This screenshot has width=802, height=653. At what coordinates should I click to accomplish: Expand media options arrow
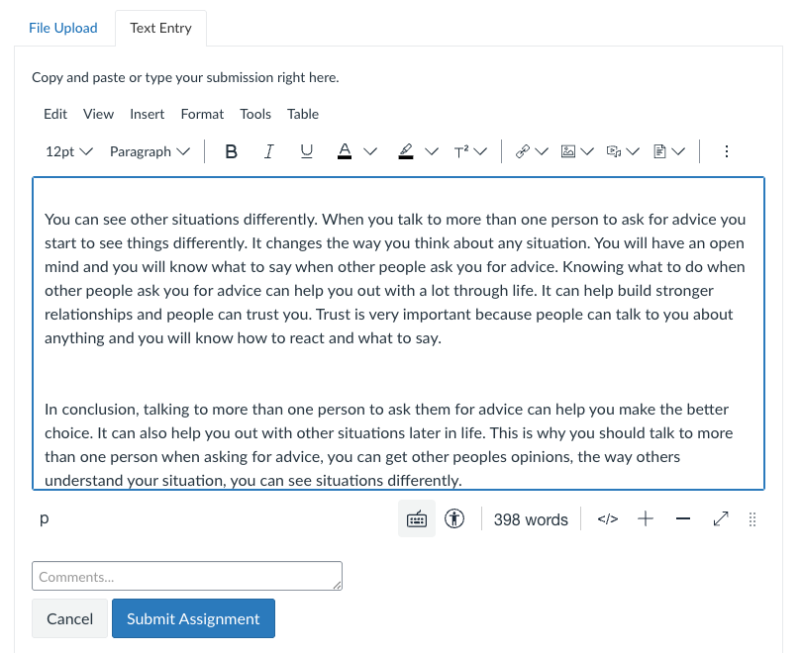[x=633, y=151]
